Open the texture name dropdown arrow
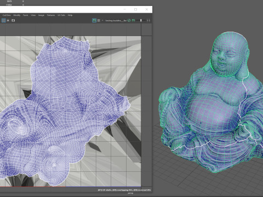Screen dimensions: 263x197 (102, 20)
